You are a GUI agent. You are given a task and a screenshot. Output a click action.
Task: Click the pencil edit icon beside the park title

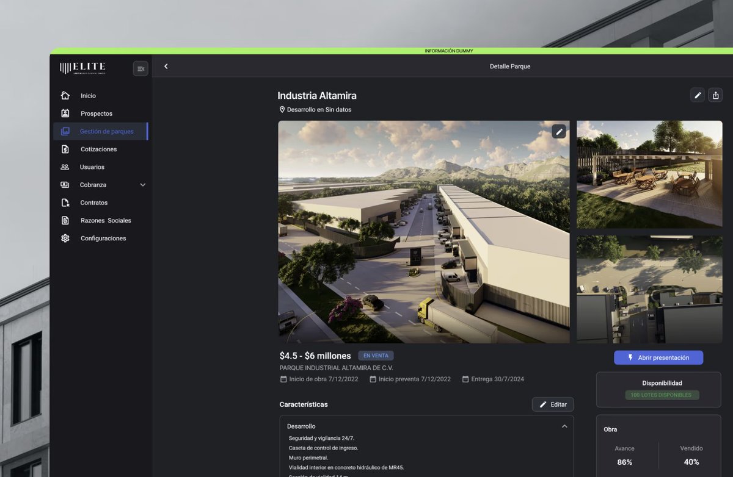click(698, 95)
